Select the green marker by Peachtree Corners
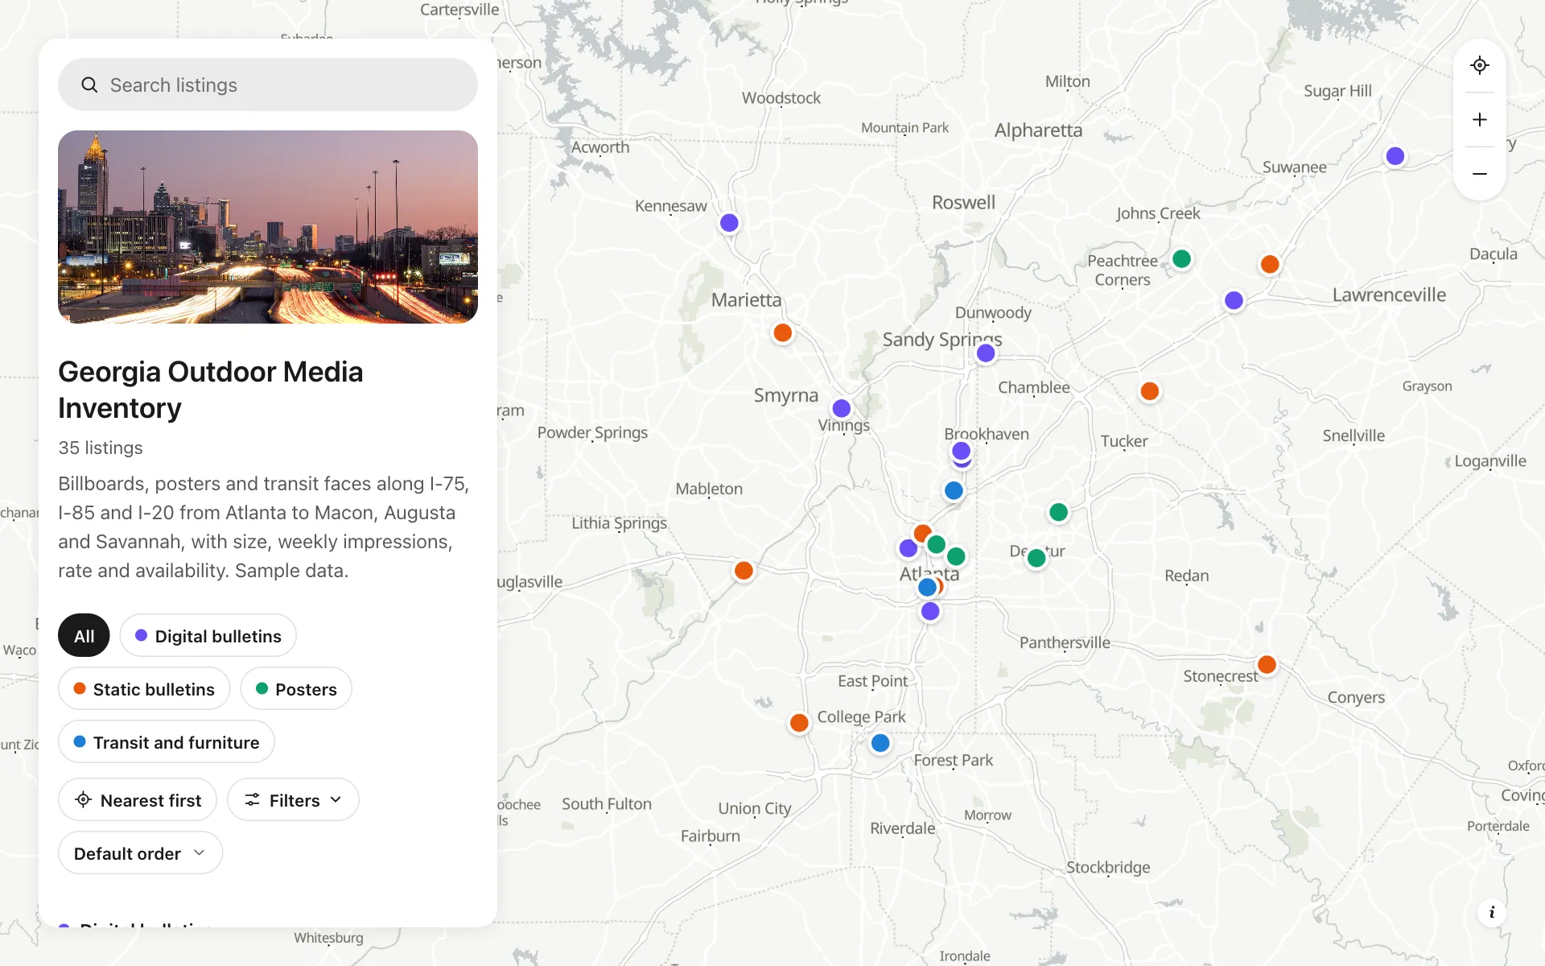Viewport: 1545px width, 966px height. tap(1181, 259)
